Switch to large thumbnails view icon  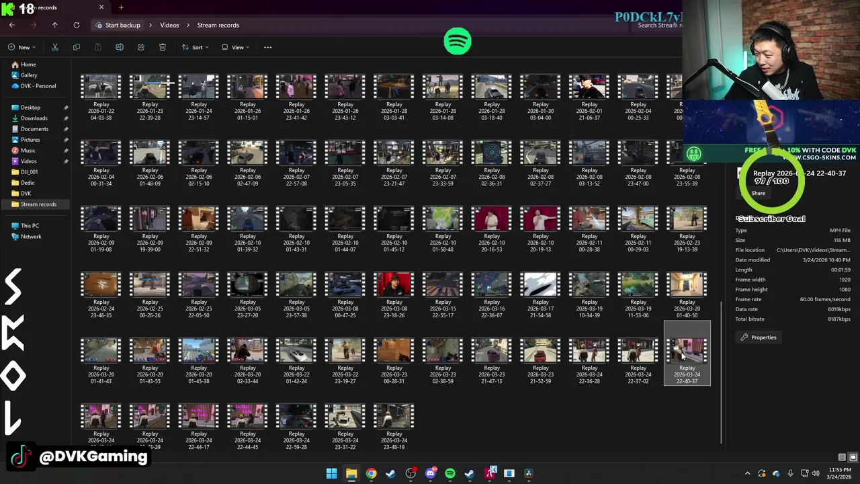coord(852,457)
